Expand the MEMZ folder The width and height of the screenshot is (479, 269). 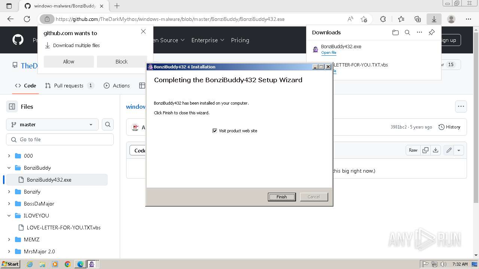click(x=9, y=239)
